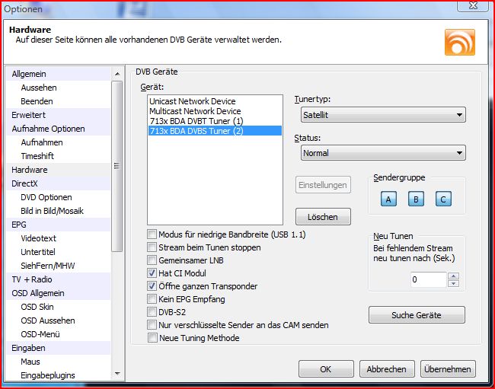495x389 pixels.
Task: Open the Timeshift page
Action: click(x=58, y=156)
